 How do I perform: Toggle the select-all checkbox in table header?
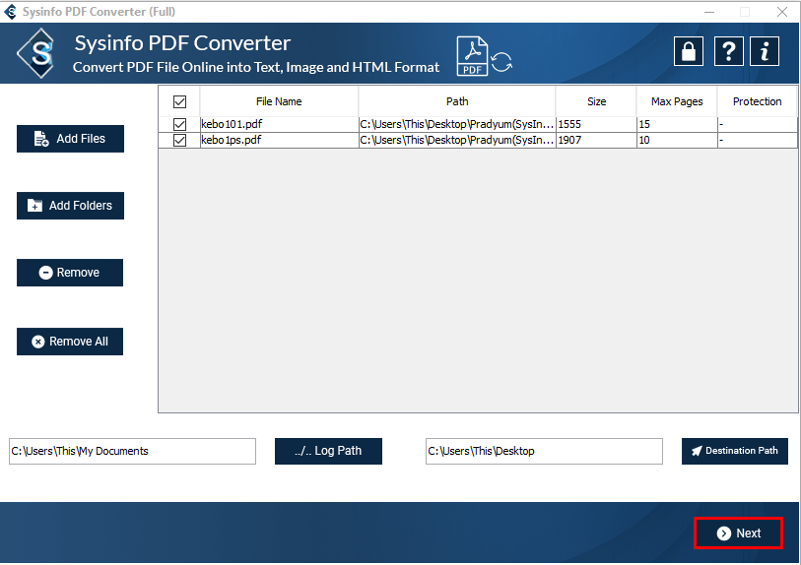[179, 101]
